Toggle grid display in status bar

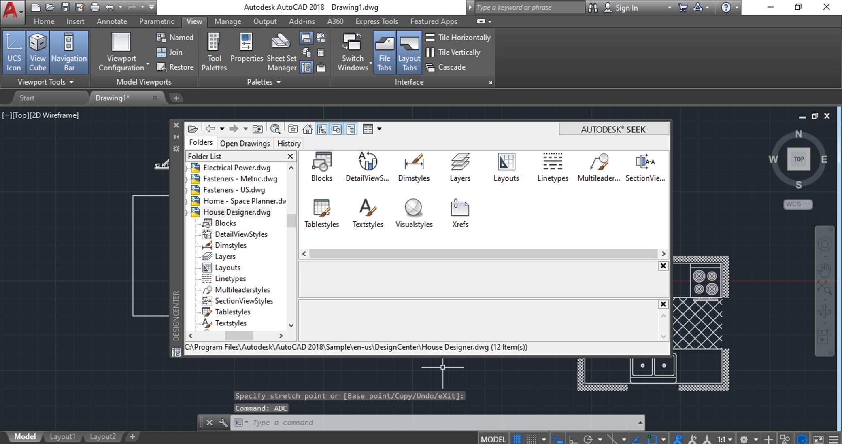click(x=517, y=439)
